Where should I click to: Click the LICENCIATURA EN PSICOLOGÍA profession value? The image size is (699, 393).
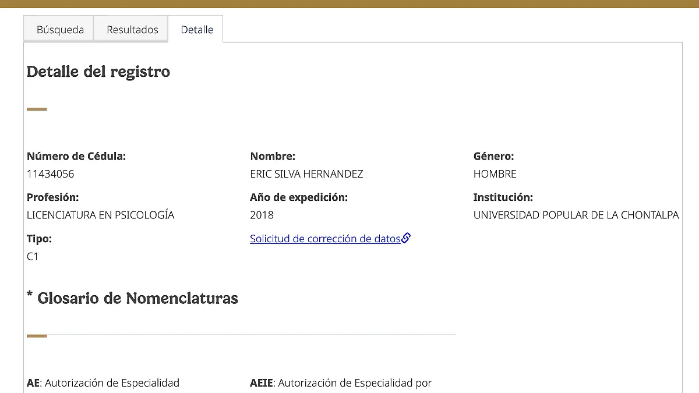coord(100,215)
